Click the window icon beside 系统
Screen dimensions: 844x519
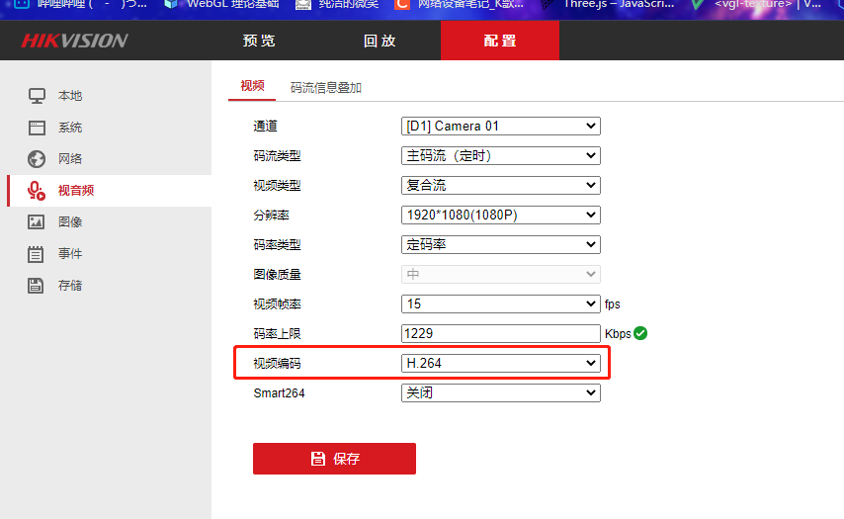pyautogui.click(x=37, y=128)
